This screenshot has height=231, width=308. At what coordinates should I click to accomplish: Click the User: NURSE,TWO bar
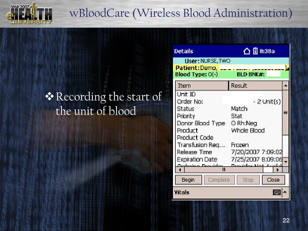click(x=231, y=61)
